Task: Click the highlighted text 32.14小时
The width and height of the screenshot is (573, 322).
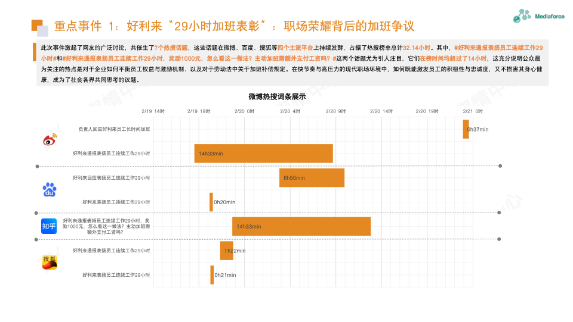Action: click(417, 48)
